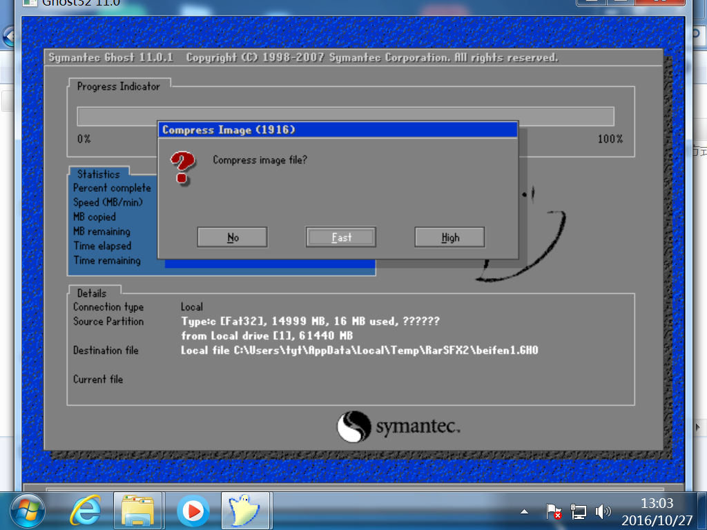Click the 'Time remaining' statistic label
The image size is (707, 530).
pos(107,260)
